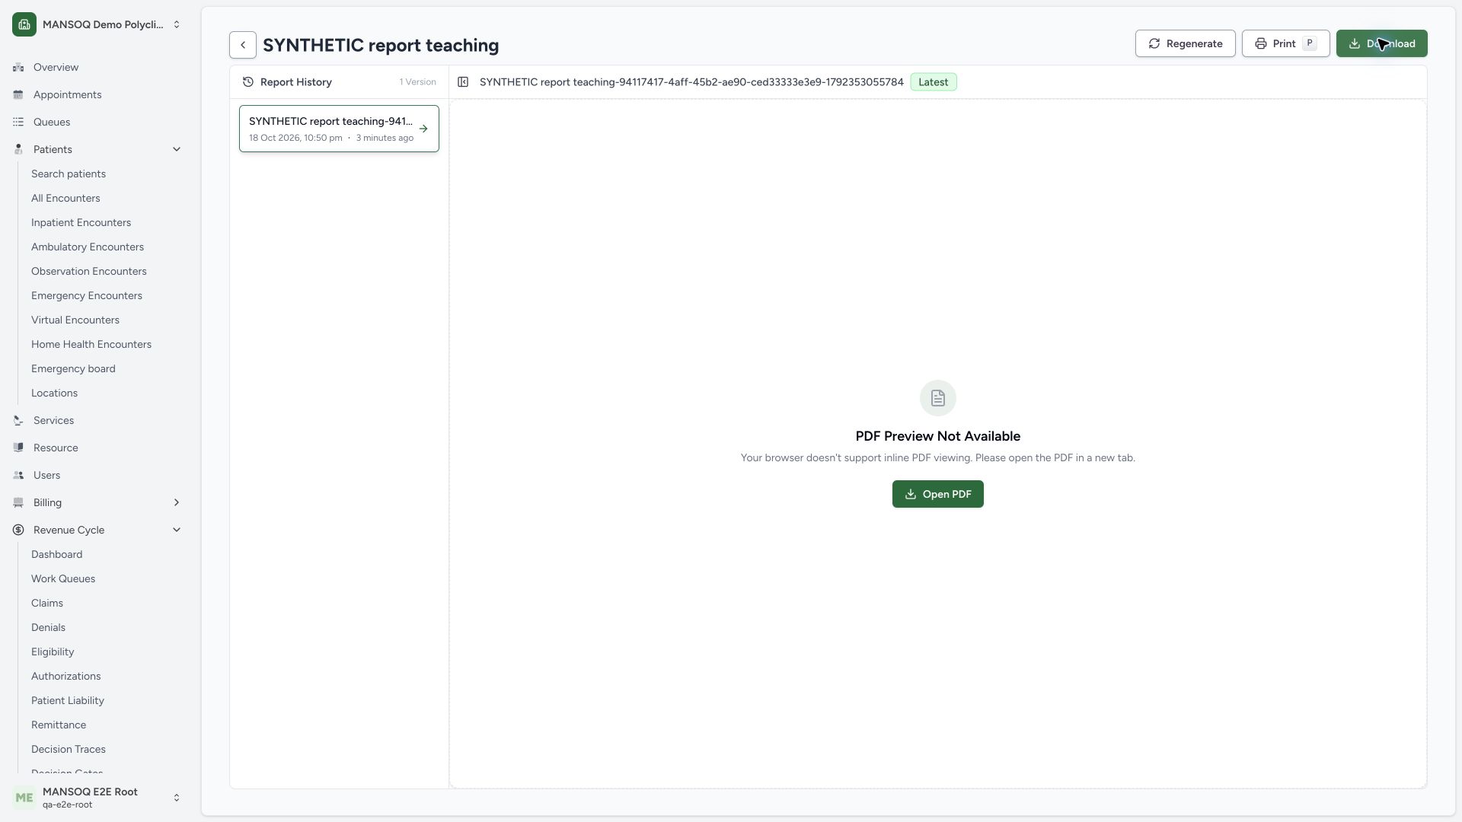Open Claims page
Image resolution: width=1462 pixels, height=822 pixels.
[x=47, y=603]
